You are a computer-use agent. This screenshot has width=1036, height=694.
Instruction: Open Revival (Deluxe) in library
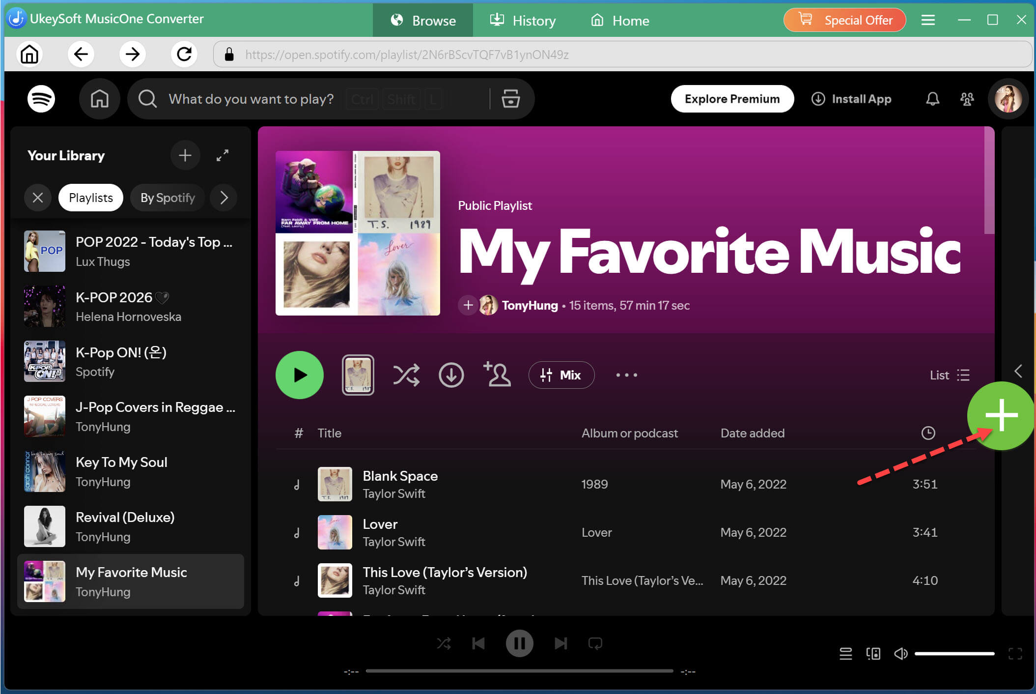click(x=131, y=526)
